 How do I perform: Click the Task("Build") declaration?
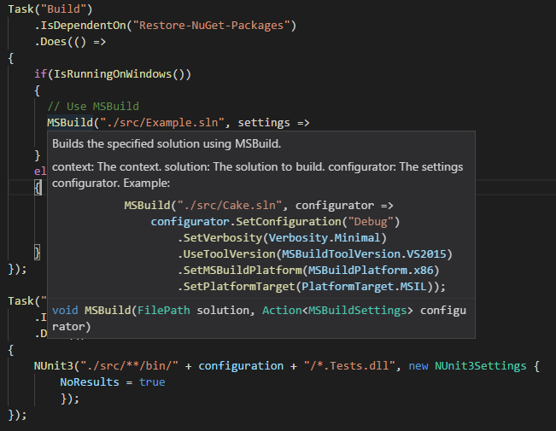point(50,9)
